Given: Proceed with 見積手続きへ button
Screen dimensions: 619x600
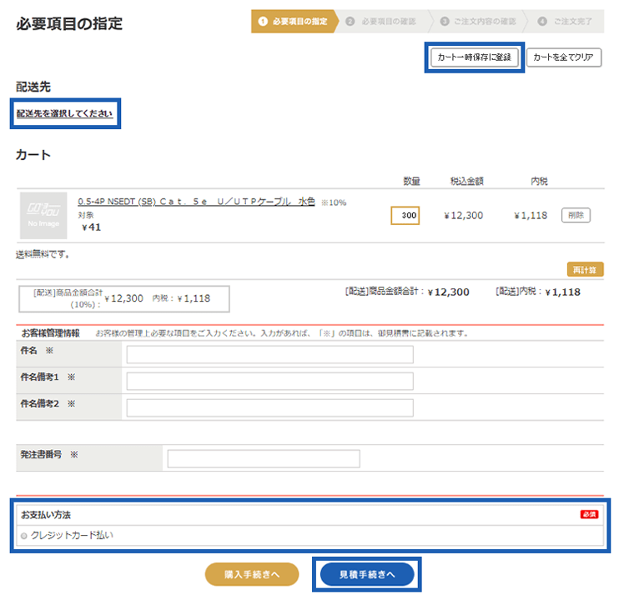Looking at the screenshot, I should click(367, 574).
